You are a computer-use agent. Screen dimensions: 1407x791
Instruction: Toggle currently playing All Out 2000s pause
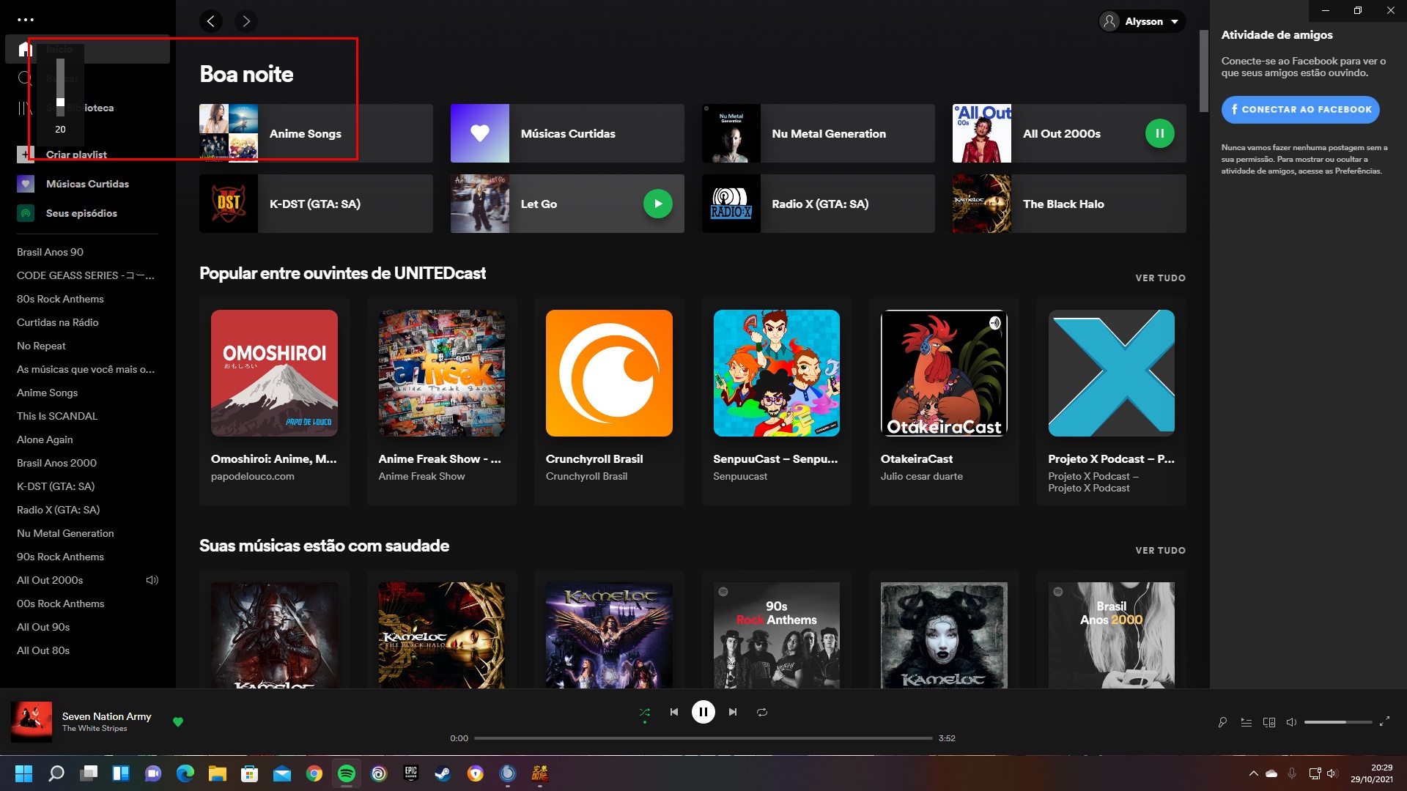[1159, 133]
